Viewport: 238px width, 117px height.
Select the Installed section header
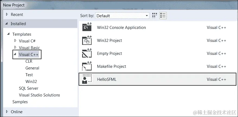pyautogui.click(x=40, y=24)
